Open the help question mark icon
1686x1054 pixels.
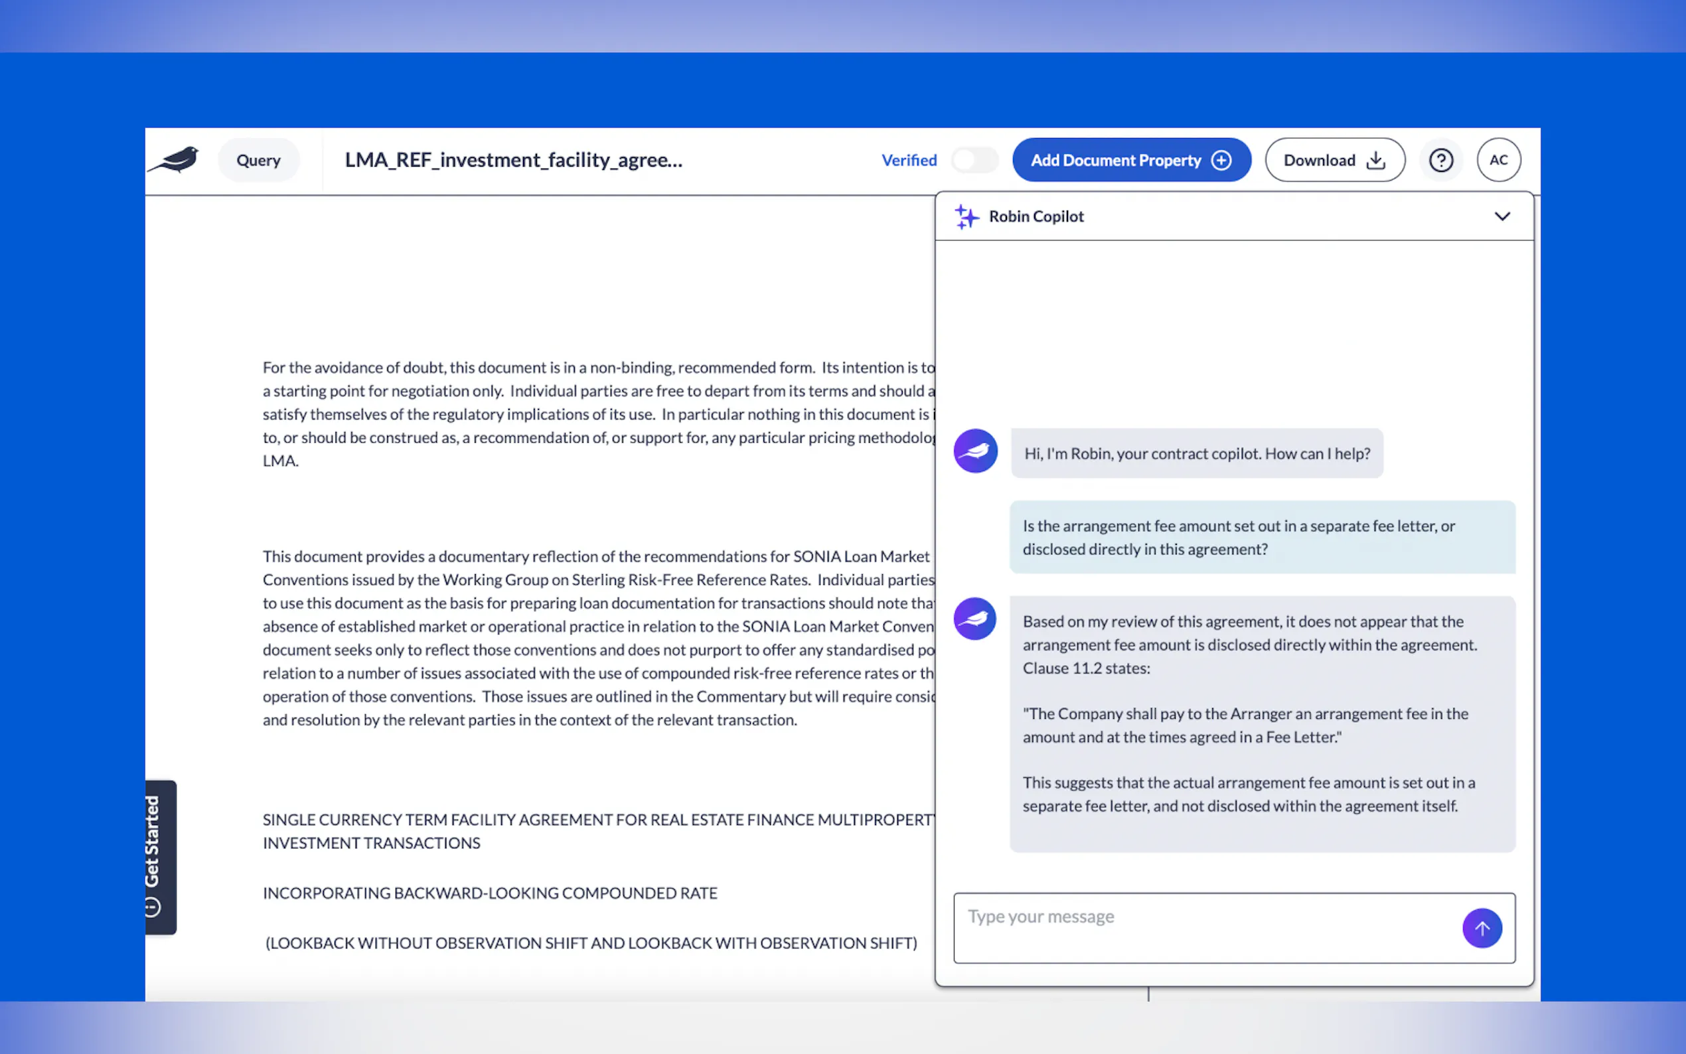pos(1440,161)
